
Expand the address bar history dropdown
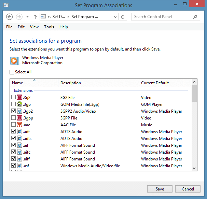115,17
